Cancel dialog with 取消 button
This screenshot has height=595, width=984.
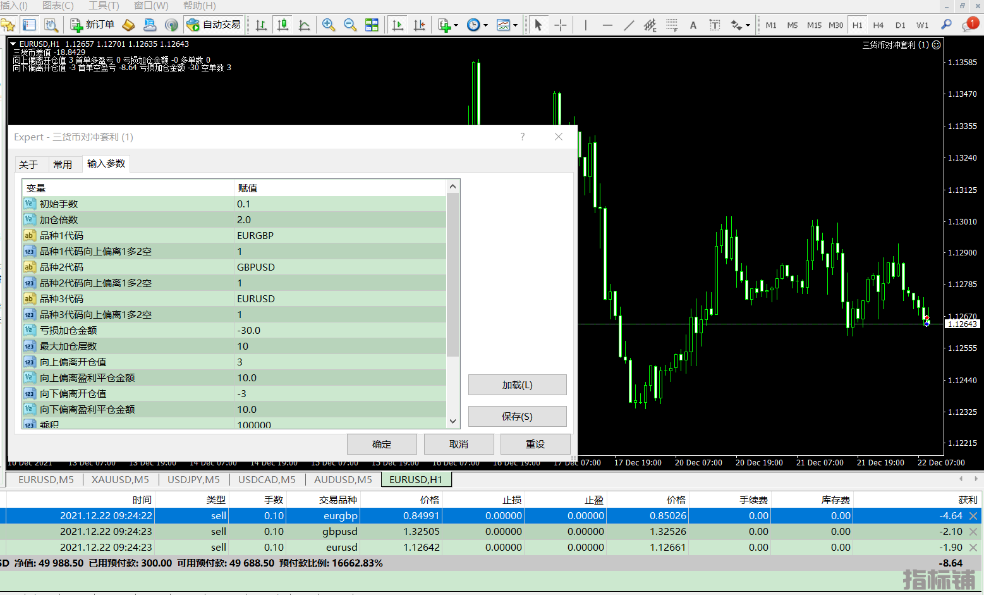coord(459,445)
